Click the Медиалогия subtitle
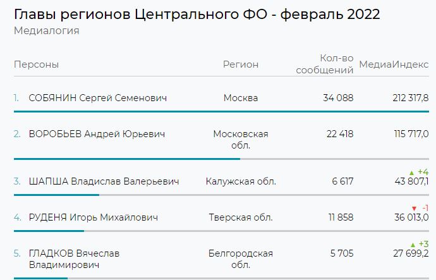Image resolution: width=436 pixels, height=280 pixels. coord(46,30)
